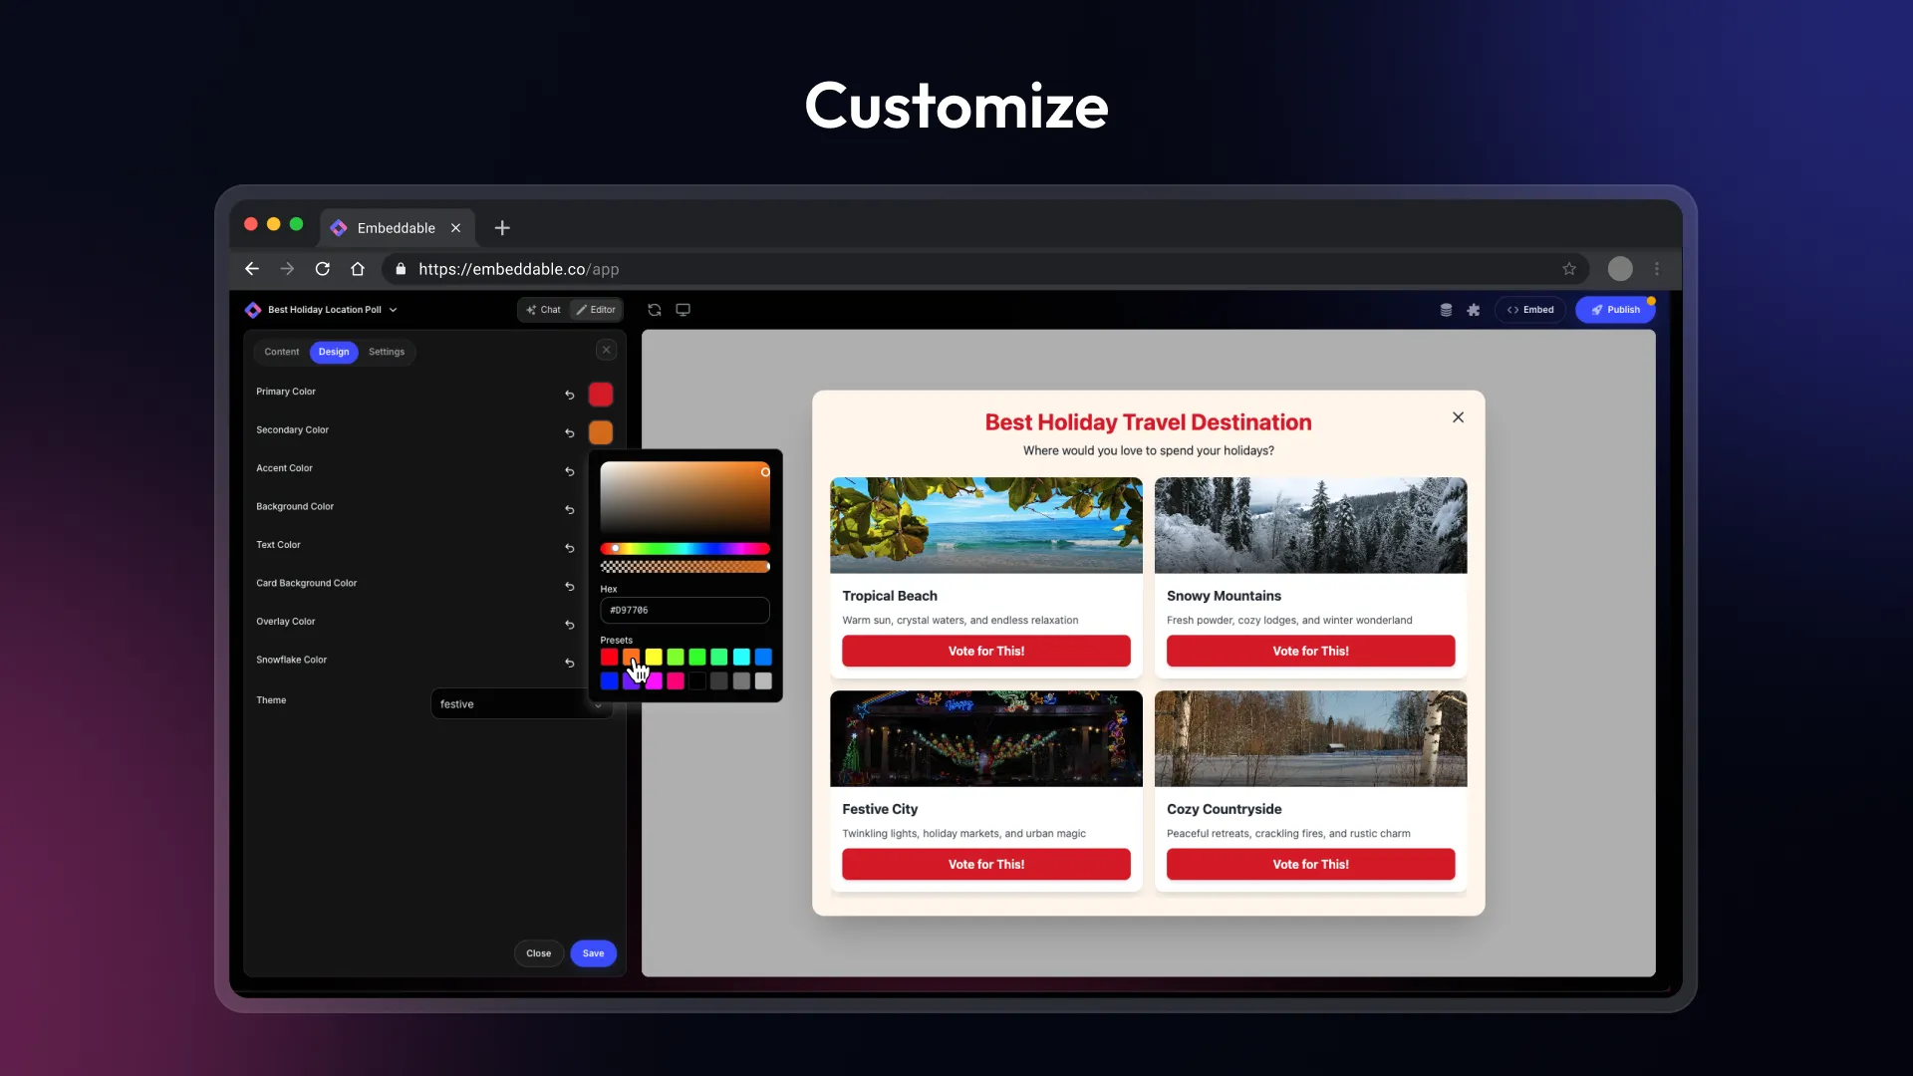Open the Content tab

click(x=281, y=352)
